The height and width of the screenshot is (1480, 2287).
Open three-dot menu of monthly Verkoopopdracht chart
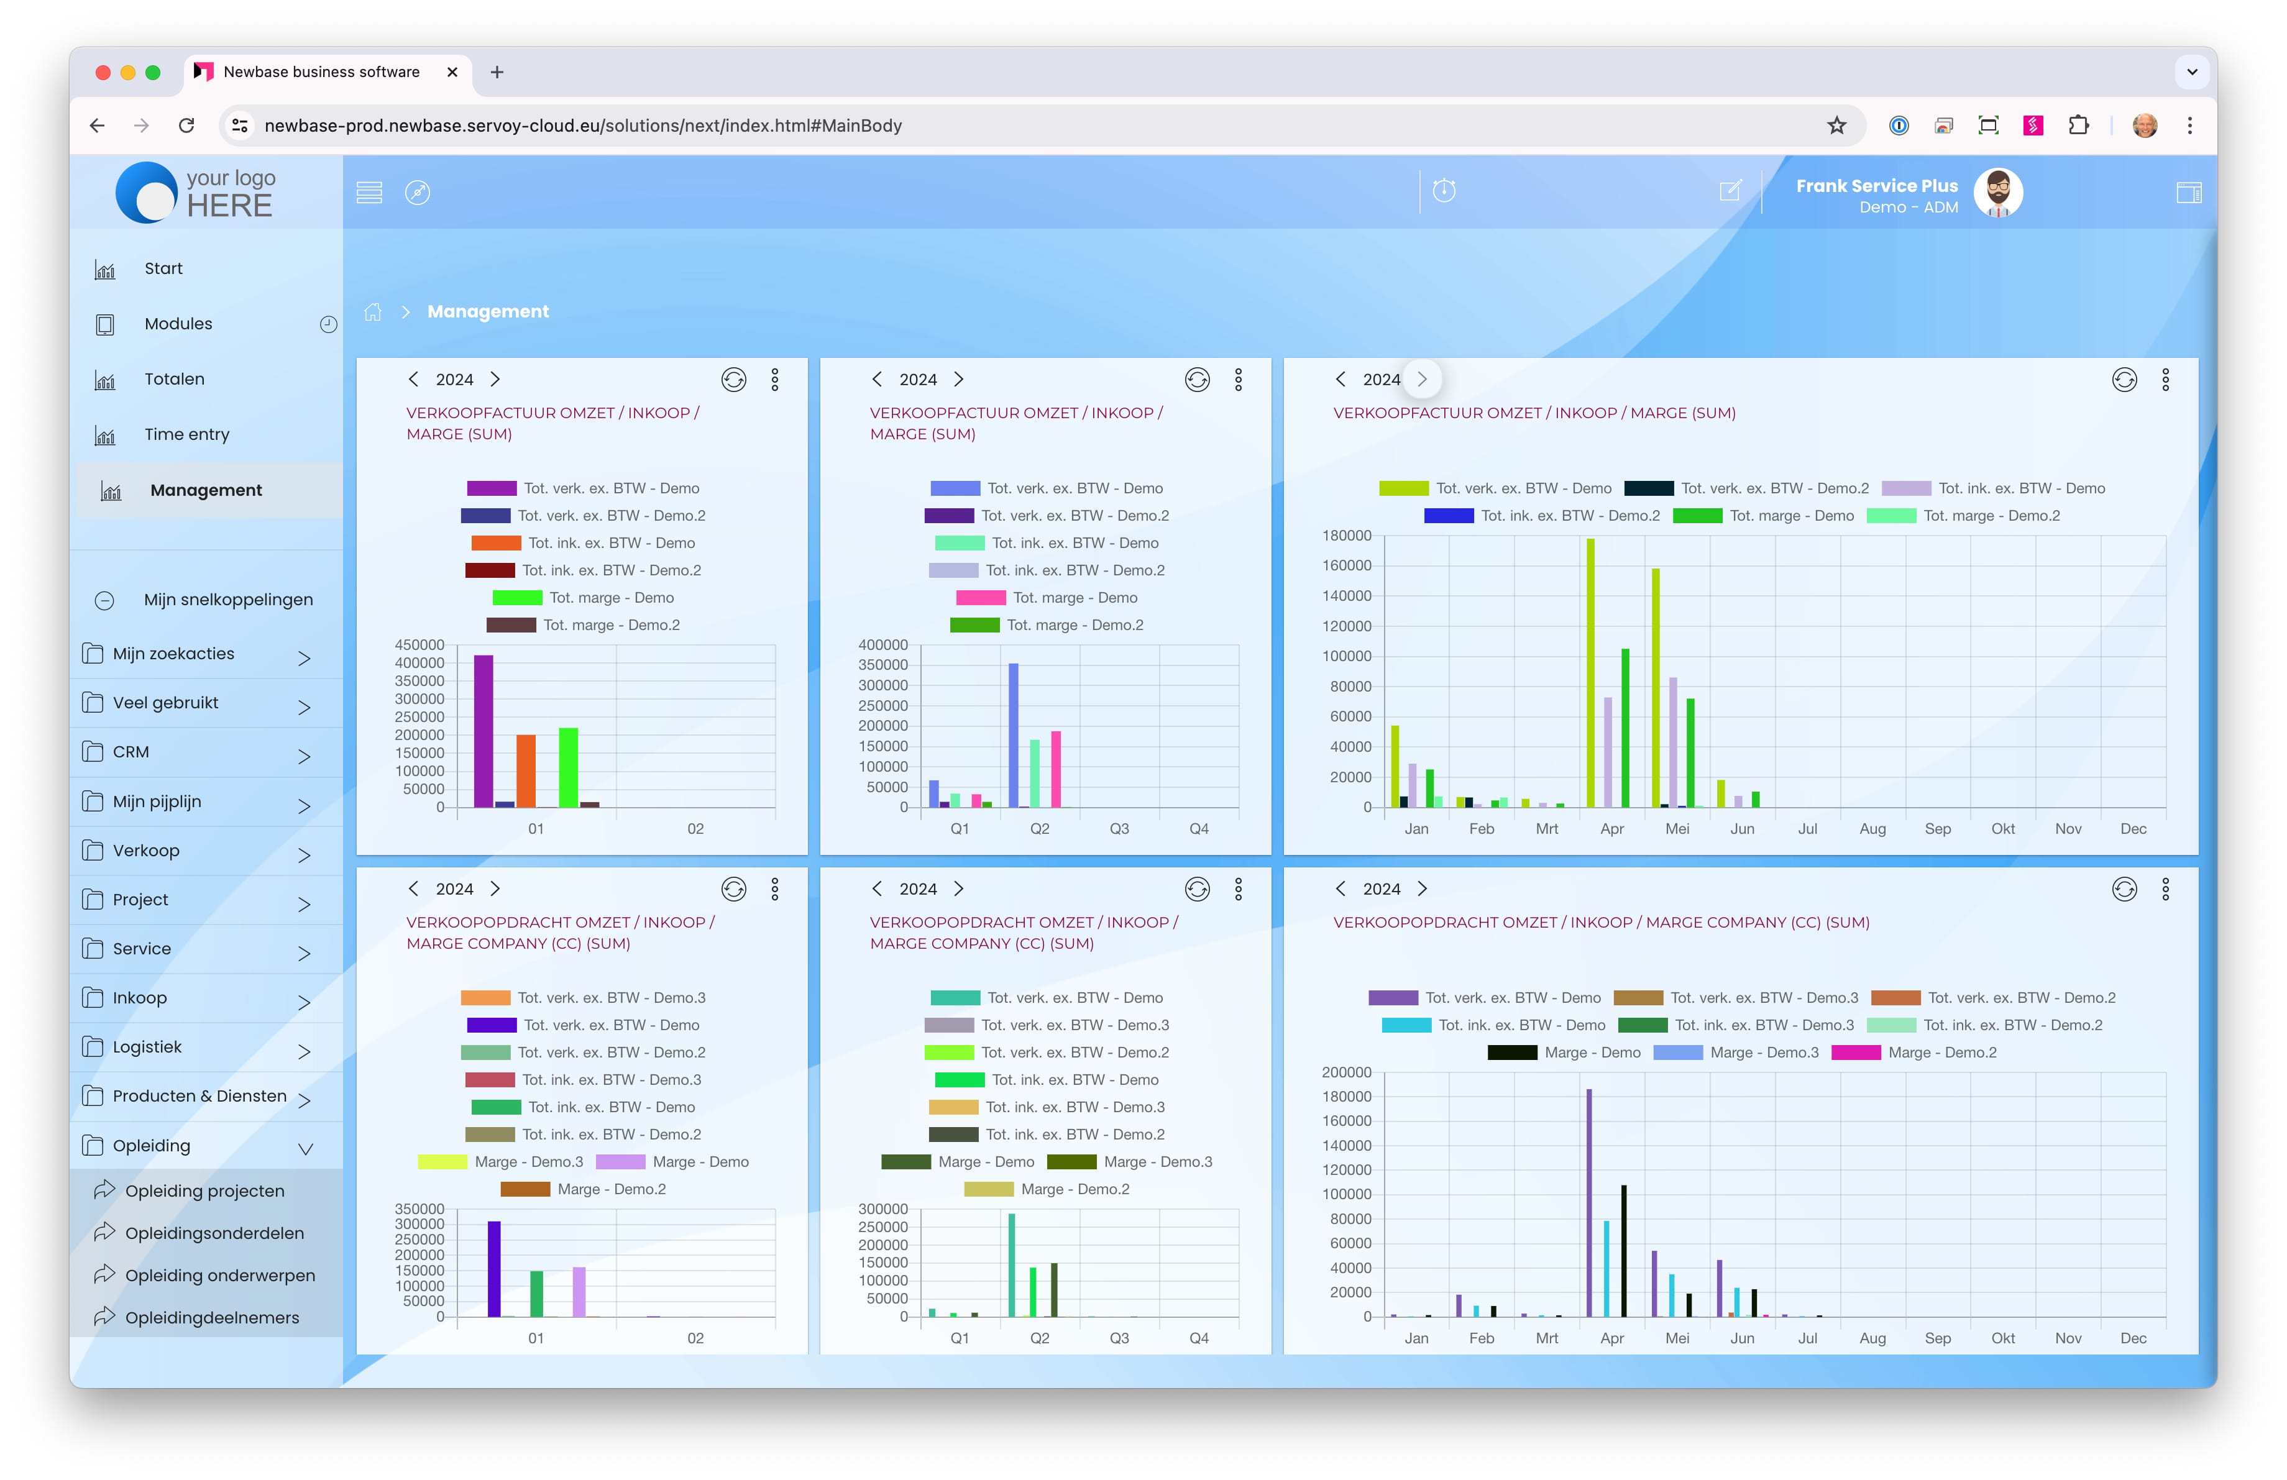(2165, 889)
